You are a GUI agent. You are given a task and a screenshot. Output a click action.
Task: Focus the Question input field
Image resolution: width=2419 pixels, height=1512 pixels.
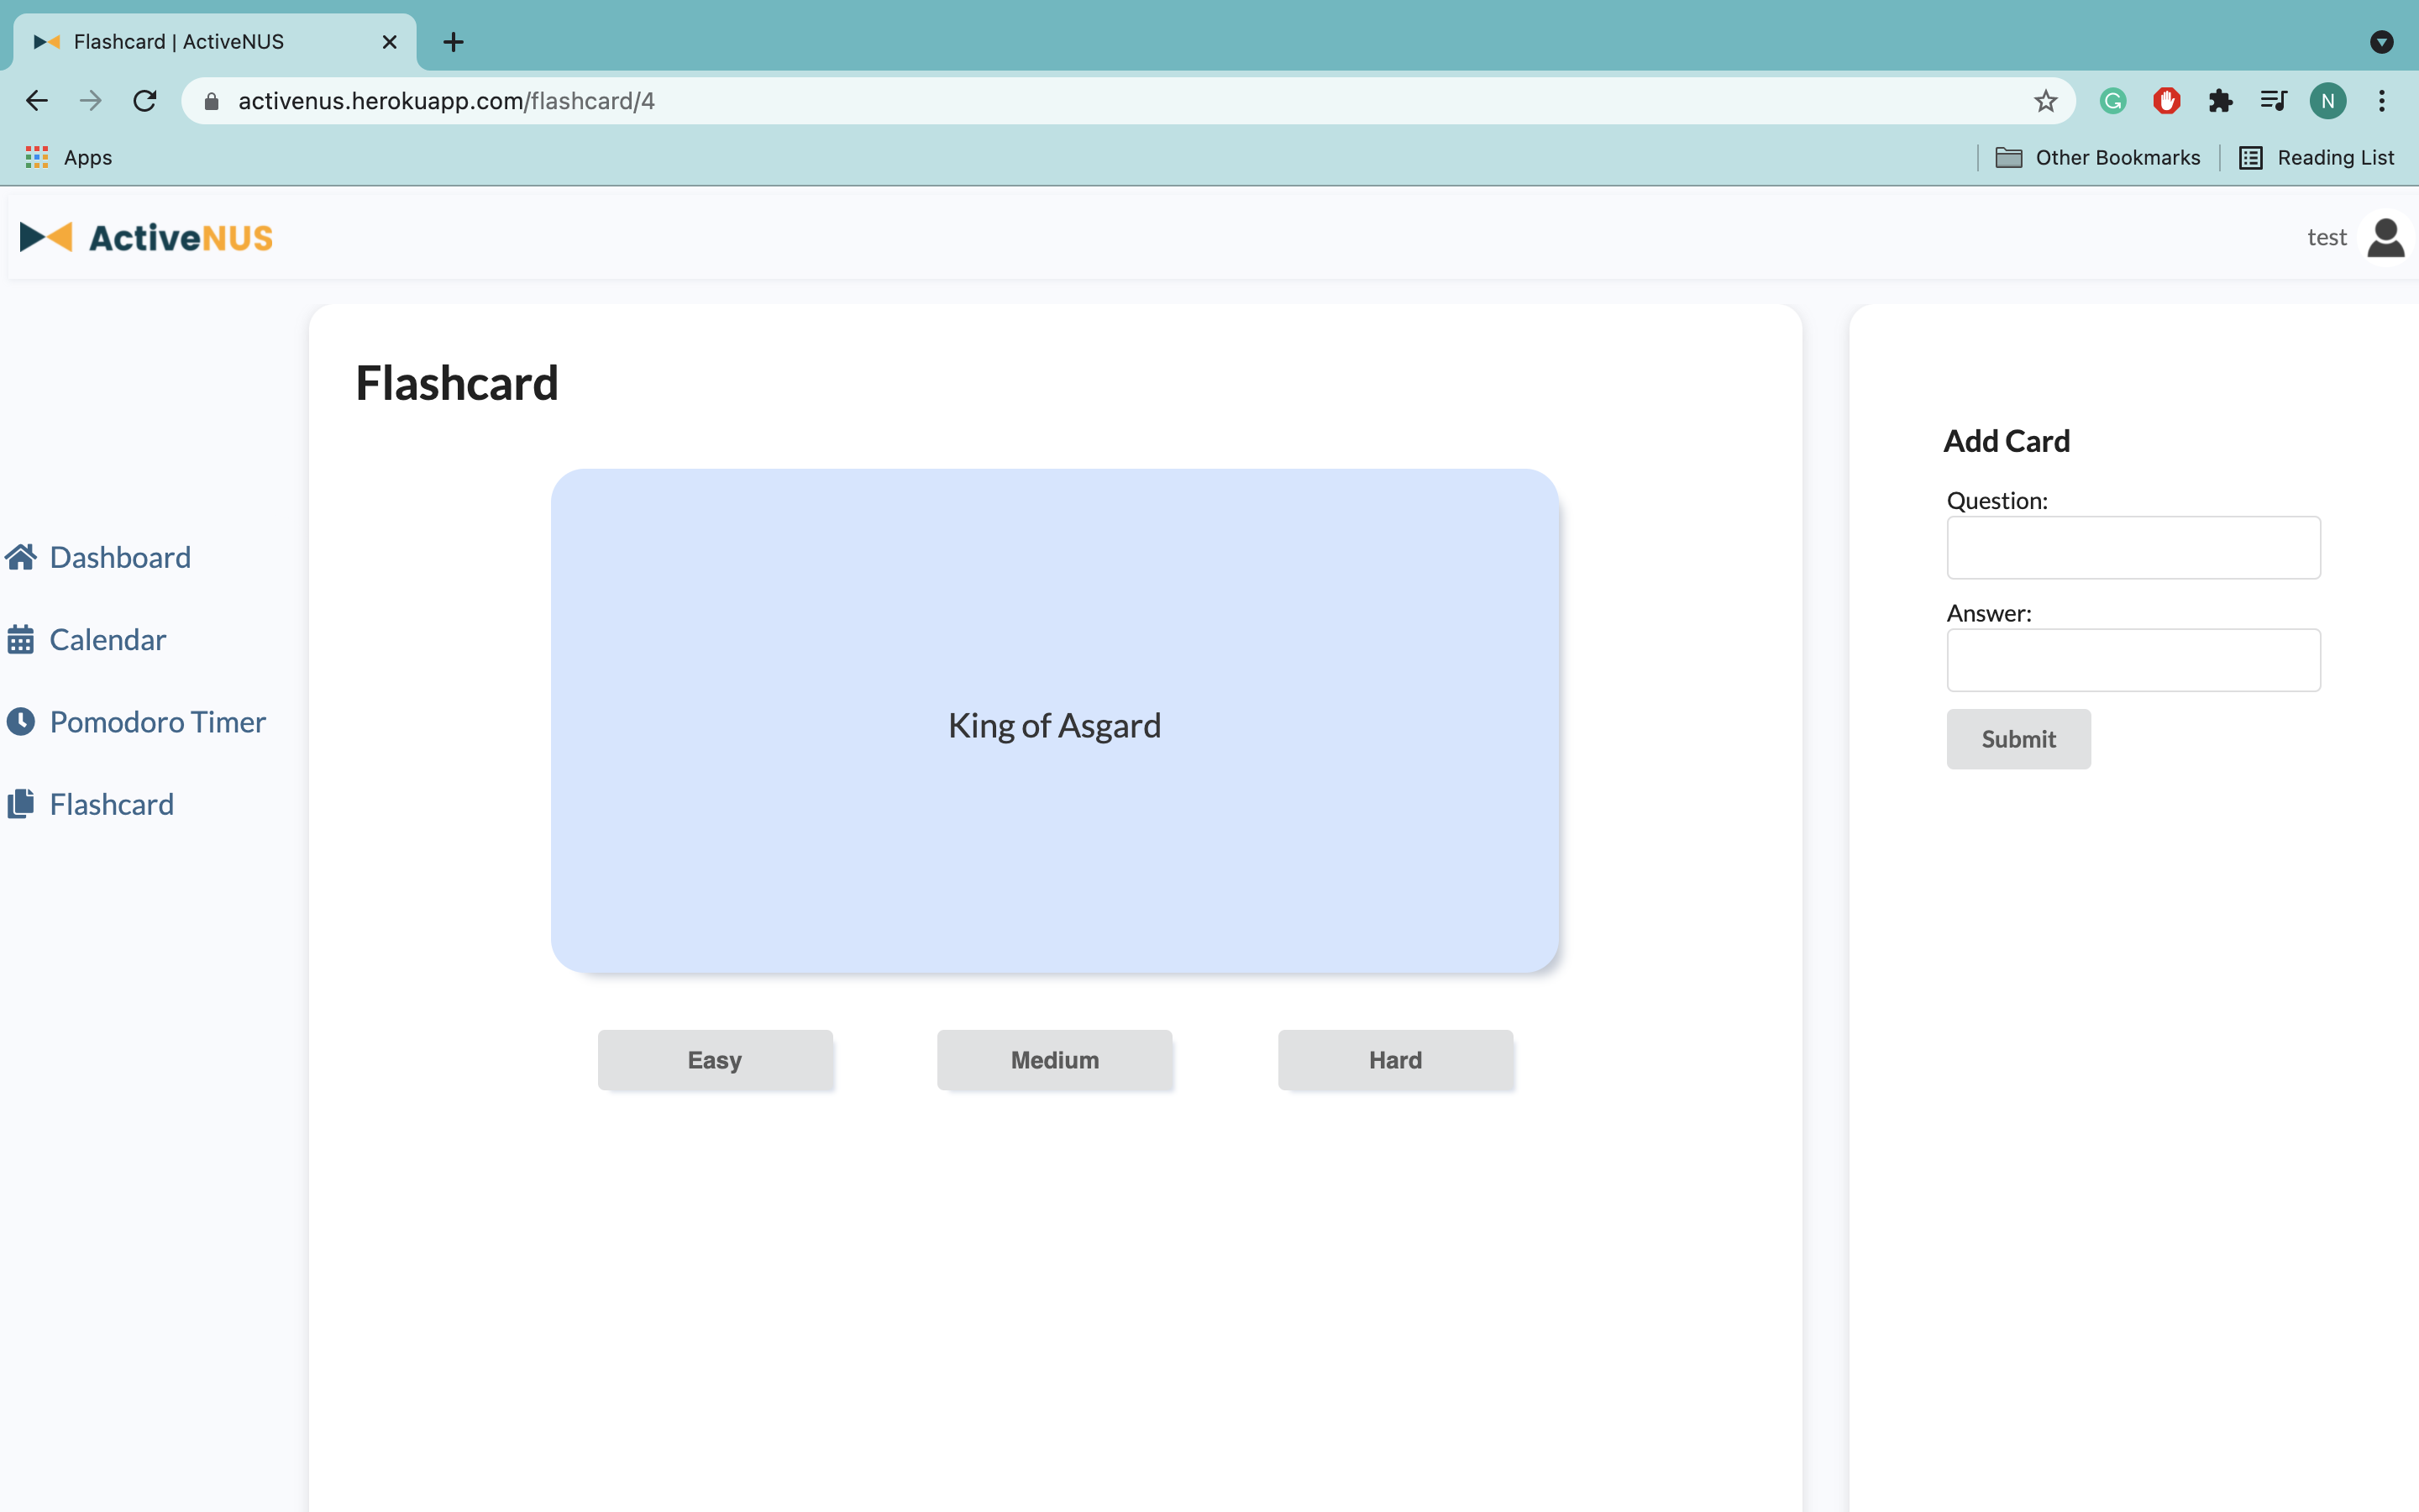pos(2133,548)
